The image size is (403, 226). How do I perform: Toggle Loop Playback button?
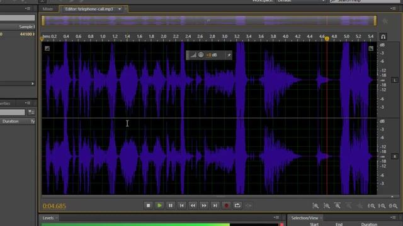(x=237, y=205)
